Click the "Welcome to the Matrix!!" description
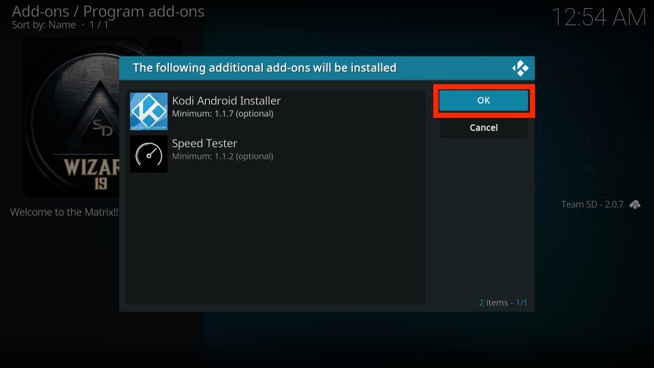Screen dimensions: 654x368 click(64, 213)
